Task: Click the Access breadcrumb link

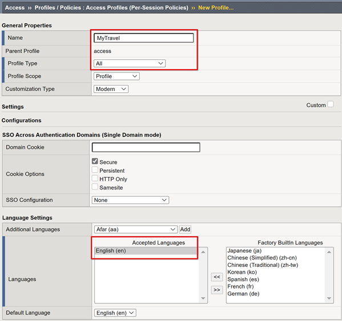Action: (15, 7)
